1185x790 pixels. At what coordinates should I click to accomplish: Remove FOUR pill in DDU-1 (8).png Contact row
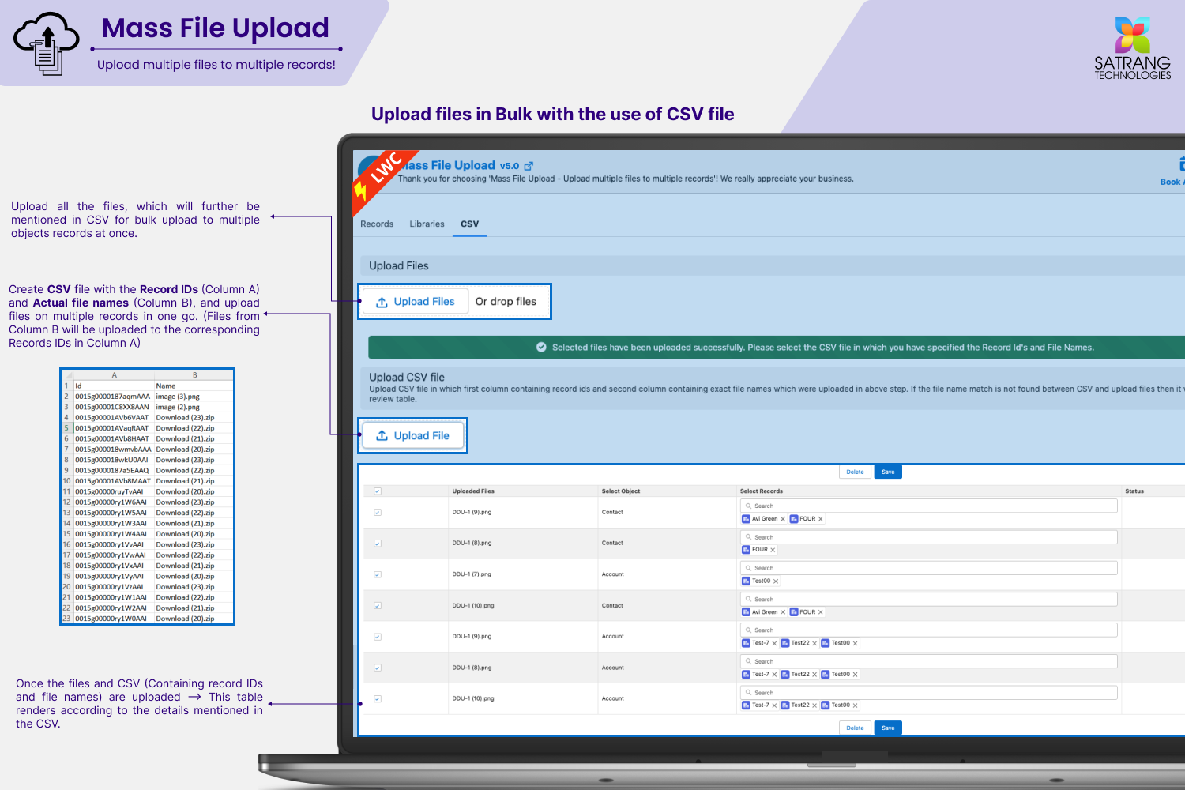(773, 550)
